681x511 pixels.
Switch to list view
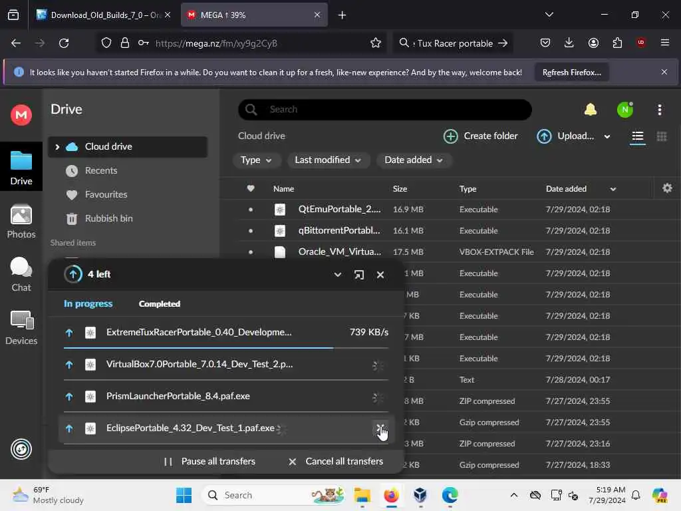[x=638, y=136]
